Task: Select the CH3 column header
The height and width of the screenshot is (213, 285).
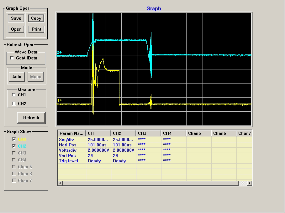Action: [x=149, y=133]
